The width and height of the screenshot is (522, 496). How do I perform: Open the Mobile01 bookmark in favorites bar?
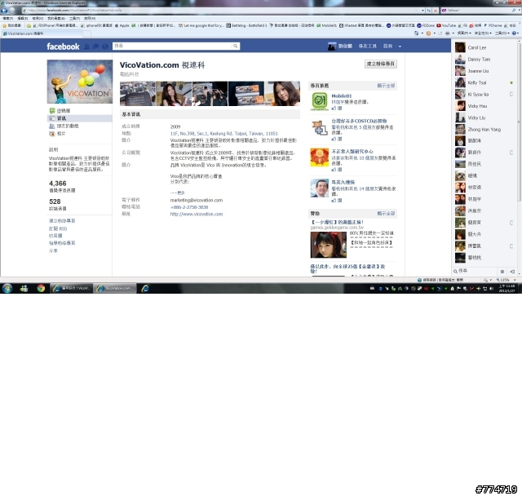tap(326, 25)
